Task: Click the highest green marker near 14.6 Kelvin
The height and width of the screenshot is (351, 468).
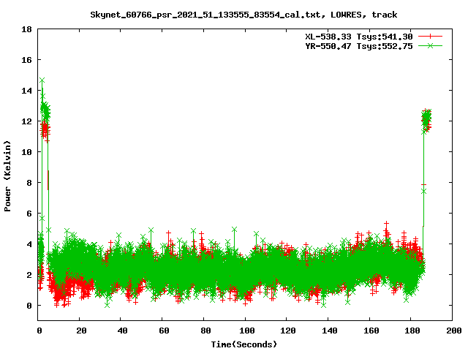Action: click(x=42, y=80)
